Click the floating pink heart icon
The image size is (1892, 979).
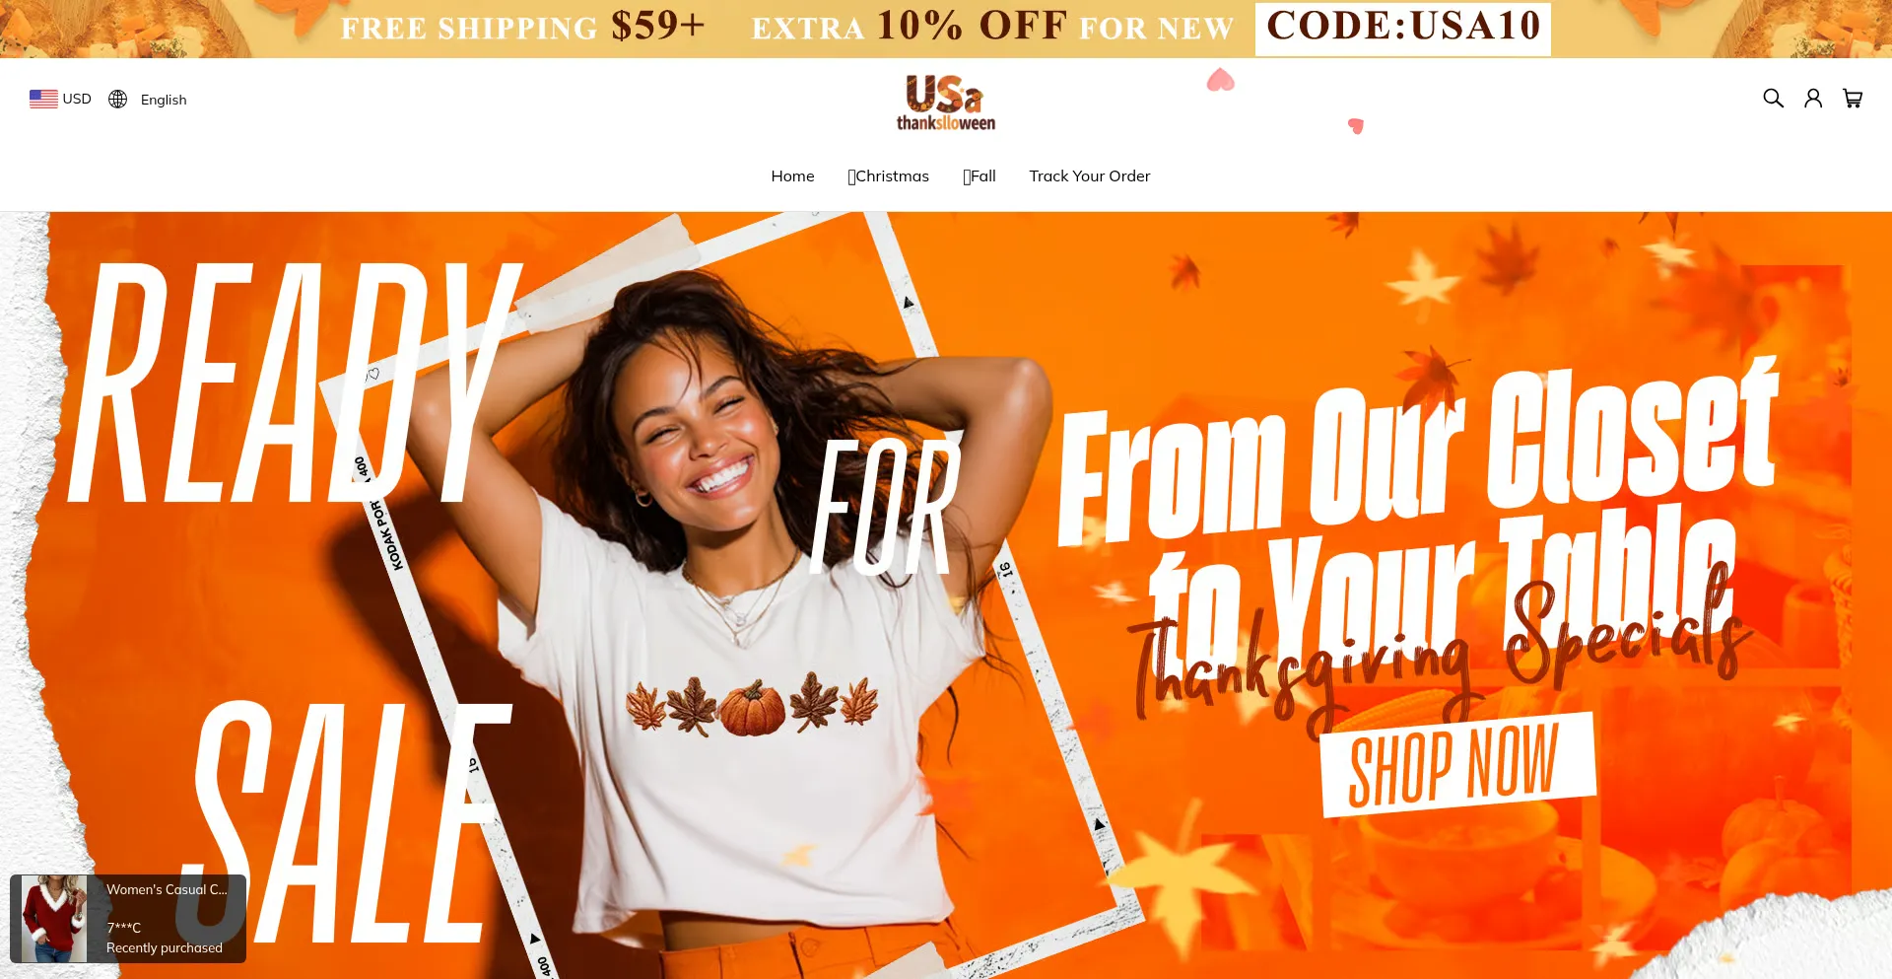pyautogui.click(x=1221, y=80)
